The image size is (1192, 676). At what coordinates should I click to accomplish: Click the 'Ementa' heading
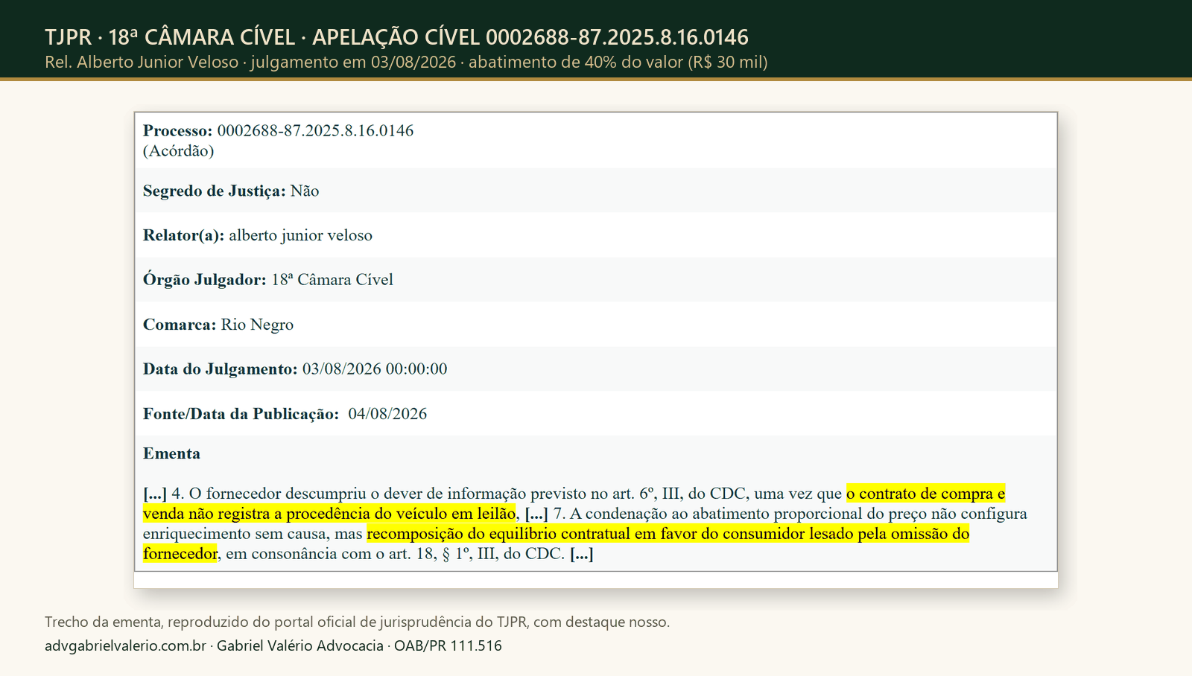171,453
